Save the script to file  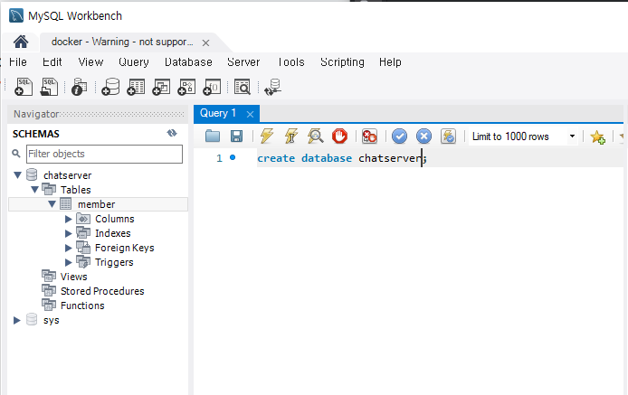coord(236,136)
